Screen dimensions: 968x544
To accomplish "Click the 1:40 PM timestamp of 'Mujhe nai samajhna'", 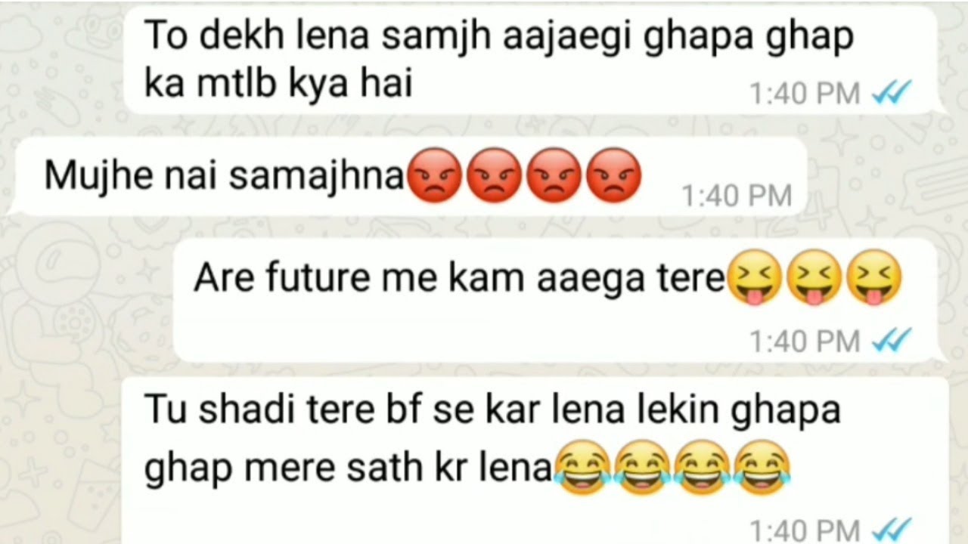I will [x=737, y=196].
